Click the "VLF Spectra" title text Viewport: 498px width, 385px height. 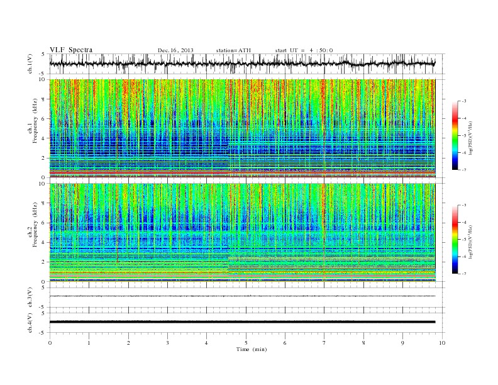click(x=71, y=50)
